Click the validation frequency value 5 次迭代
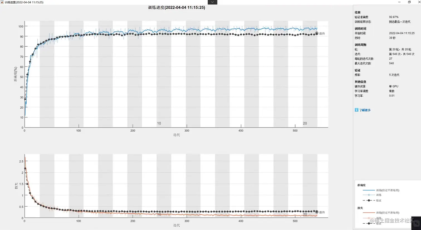Viewport: 421px width, 230px height. click(394, 75)
